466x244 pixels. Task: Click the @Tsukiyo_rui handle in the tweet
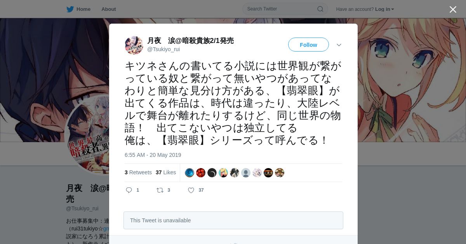[x=163, y=49]
